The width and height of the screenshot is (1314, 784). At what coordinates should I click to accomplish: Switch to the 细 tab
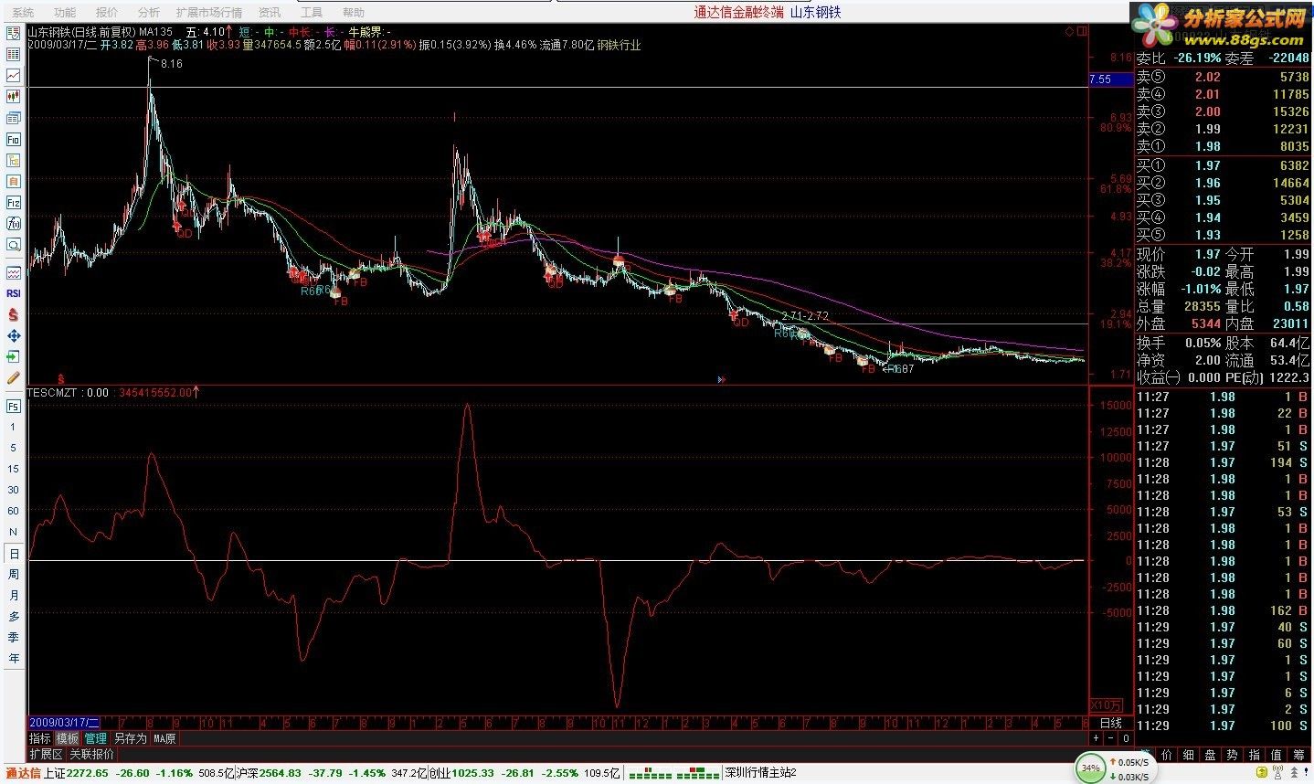click(x=1191, y=755)
